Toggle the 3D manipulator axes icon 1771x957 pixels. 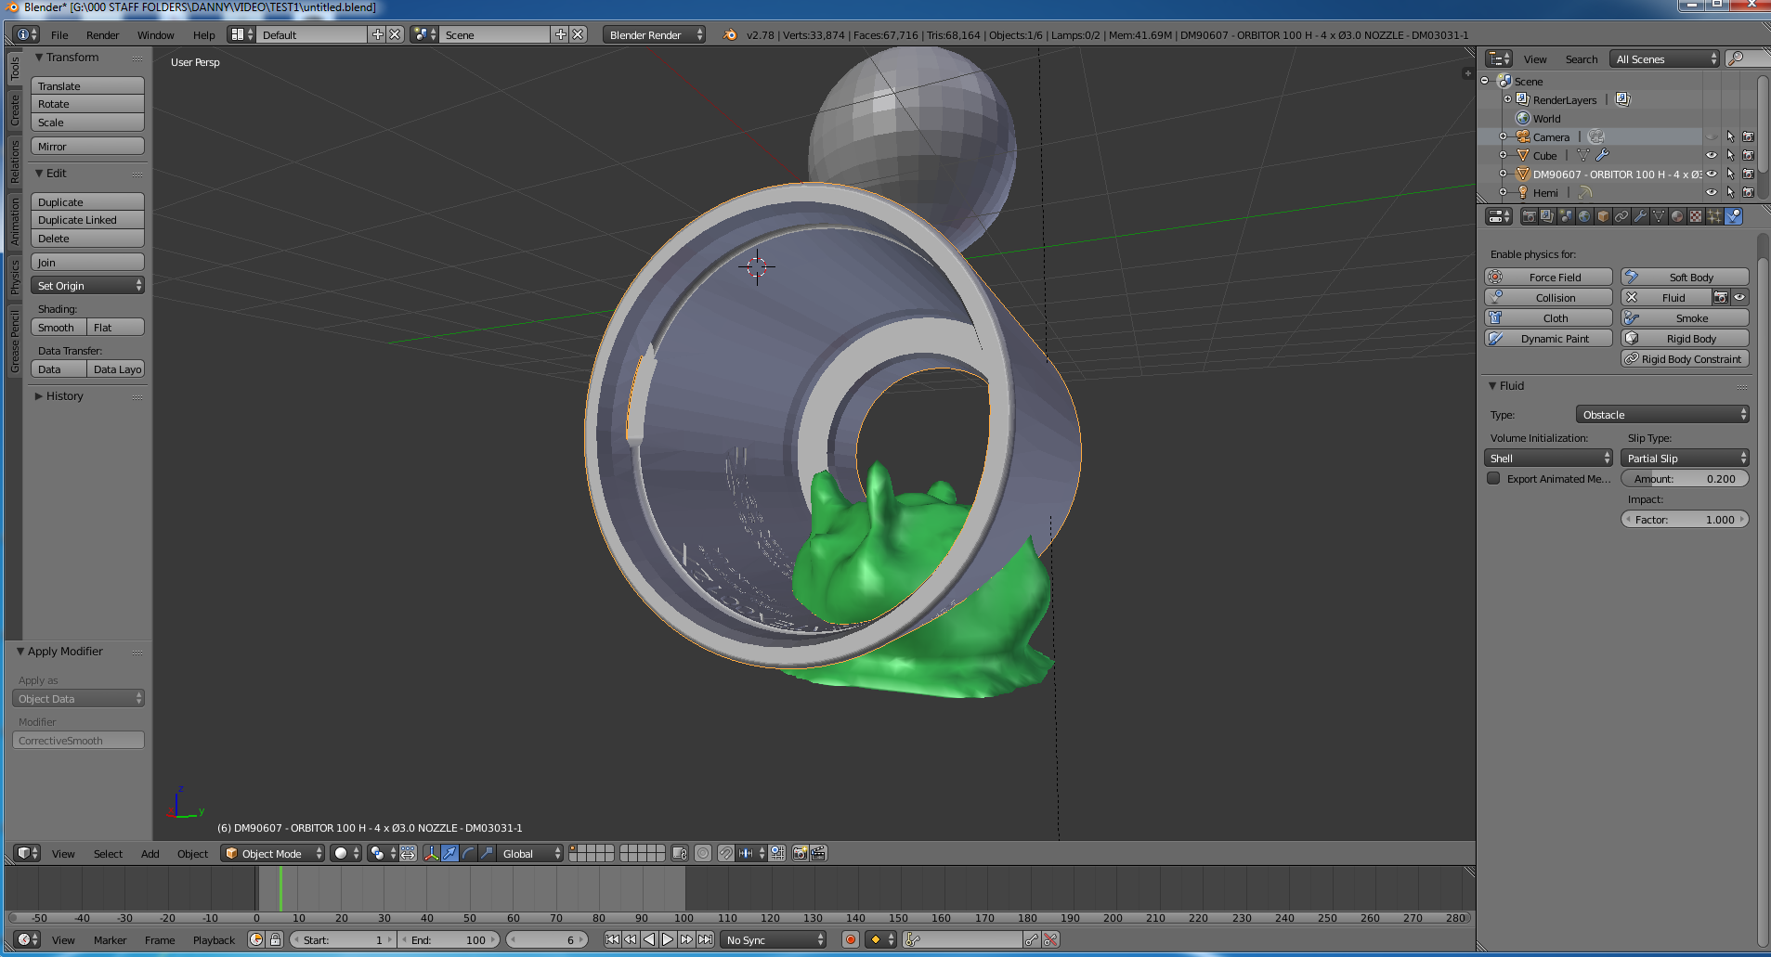(431, 853)
